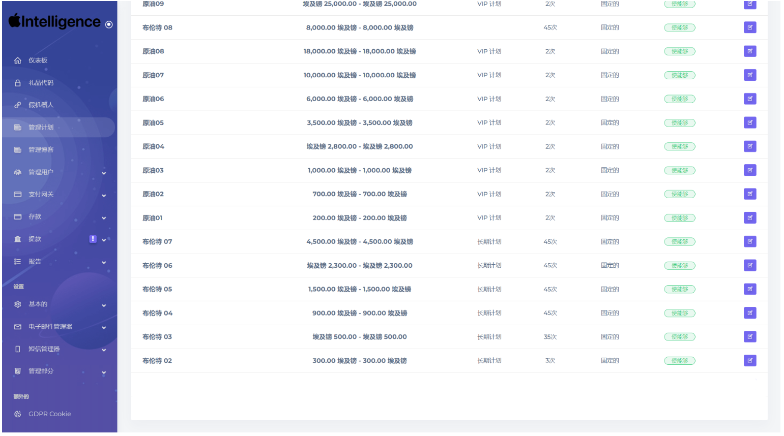Edit the 原油03 plan

click(x=749, y=170)
